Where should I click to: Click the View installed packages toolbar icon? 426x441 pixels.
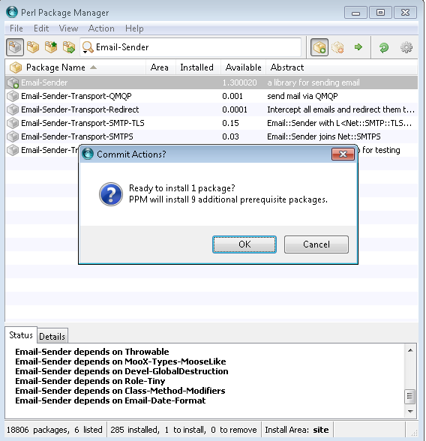tap(33, 47)
